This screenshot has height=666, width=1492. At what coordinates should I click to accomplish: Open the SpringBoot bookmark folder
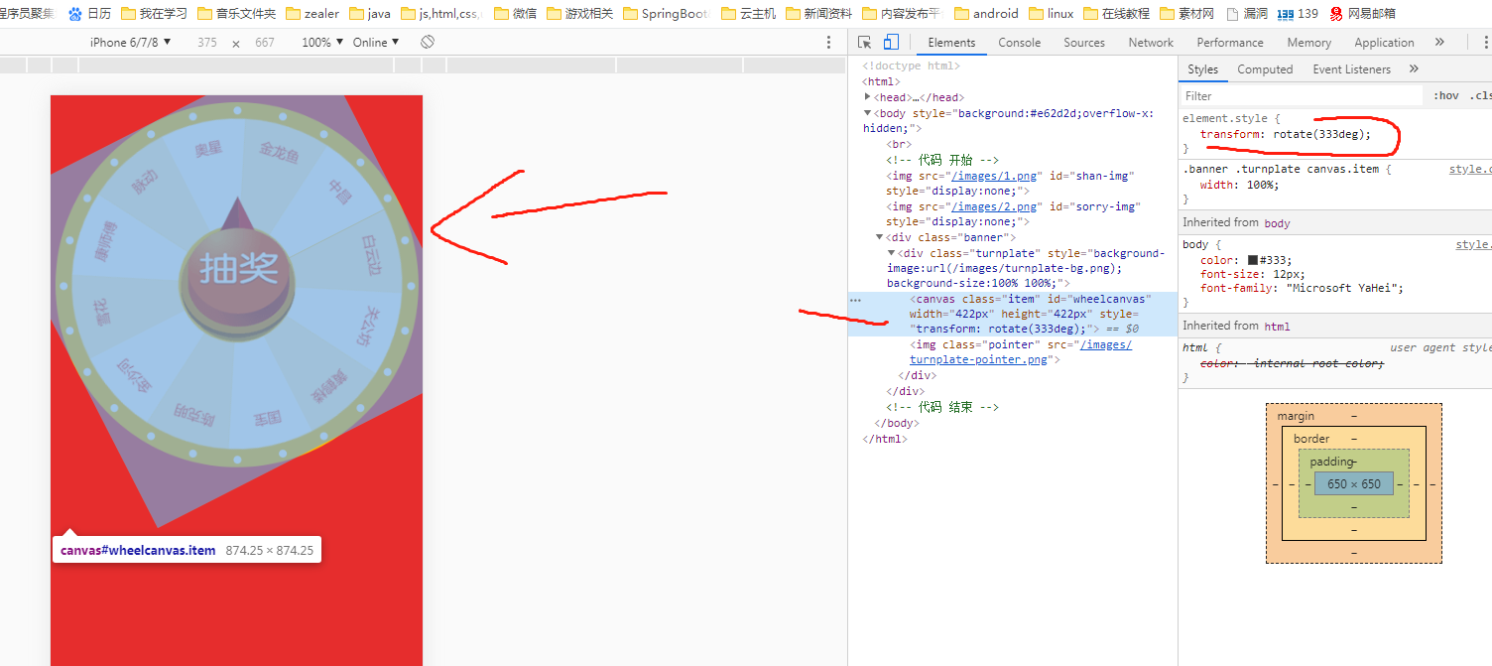[x=667, y=14]
